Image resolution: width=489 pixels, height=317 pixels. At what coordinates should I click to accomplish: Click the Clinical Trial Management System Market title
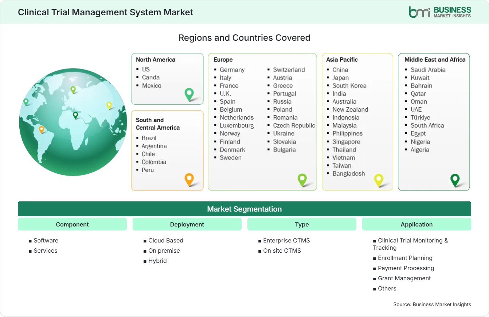pyautogui.click(x=105, y=12)
